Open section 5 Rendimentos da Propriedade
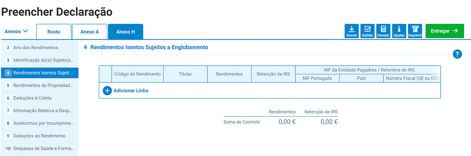 [x=43, y=86]
